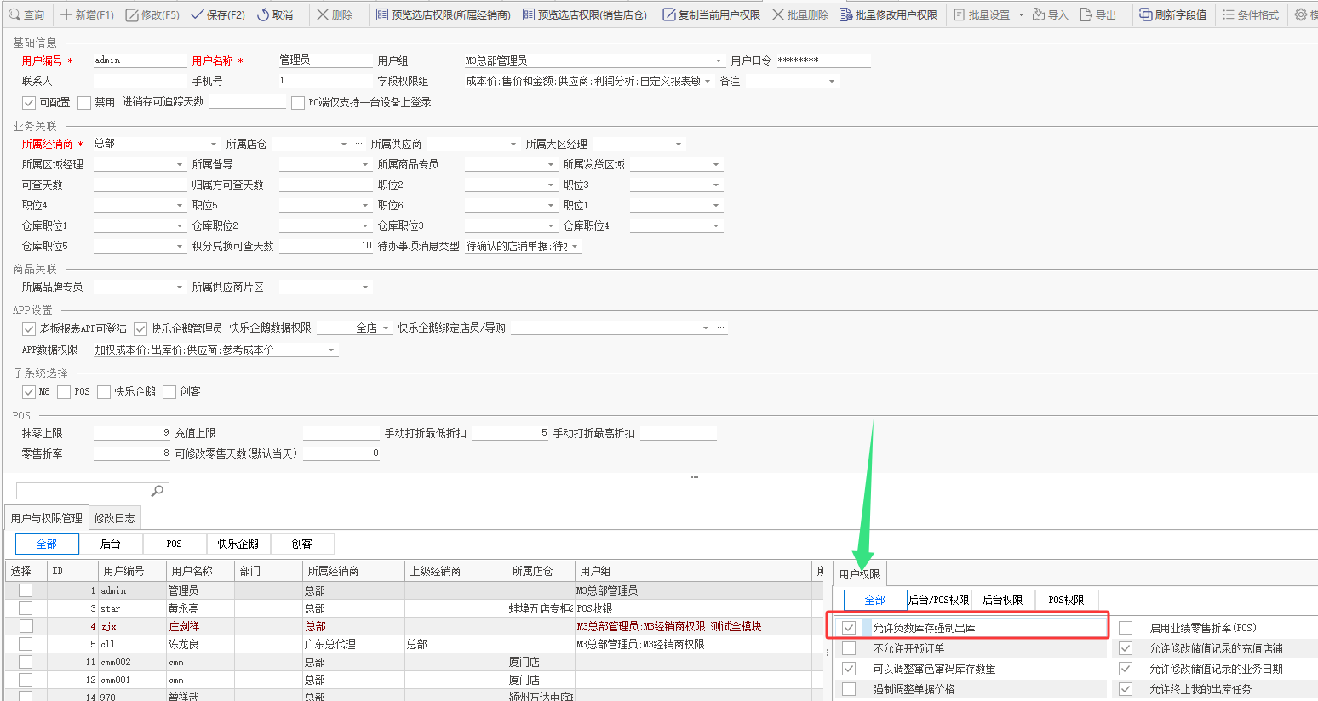Toggle 老板报表APP可登陆 checkbox
This screenshot has width=1318, height=701.
(29, 329)
